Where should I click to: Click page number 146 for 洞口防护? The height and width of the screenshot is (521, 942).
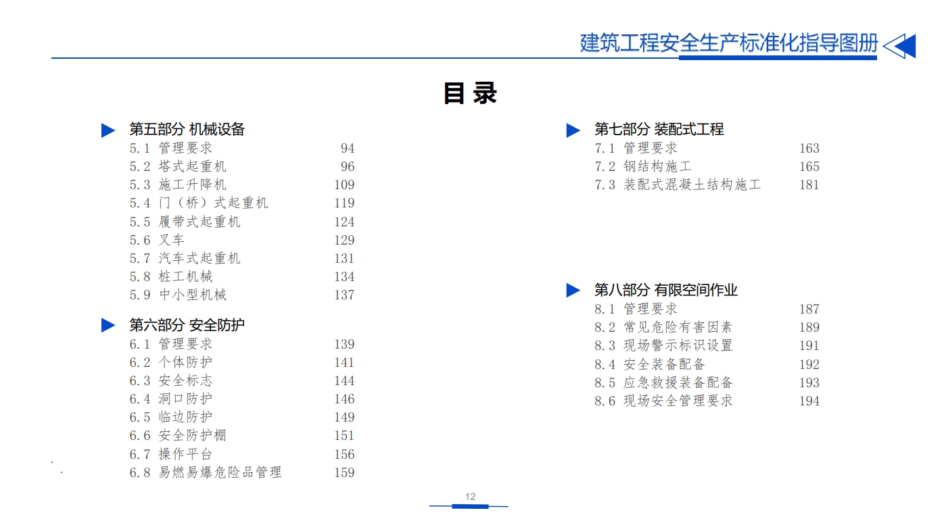pos(344,399)
